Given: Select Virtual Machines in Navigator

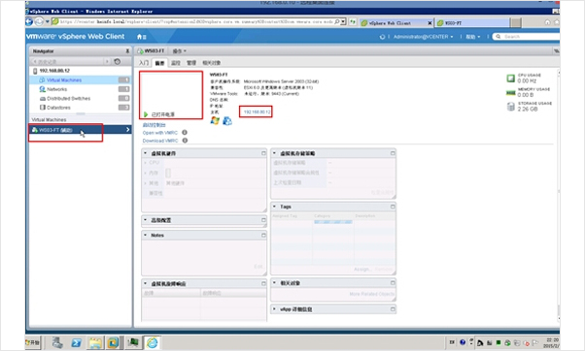Looking at the screenshot, I should click(x=64, y=80).
